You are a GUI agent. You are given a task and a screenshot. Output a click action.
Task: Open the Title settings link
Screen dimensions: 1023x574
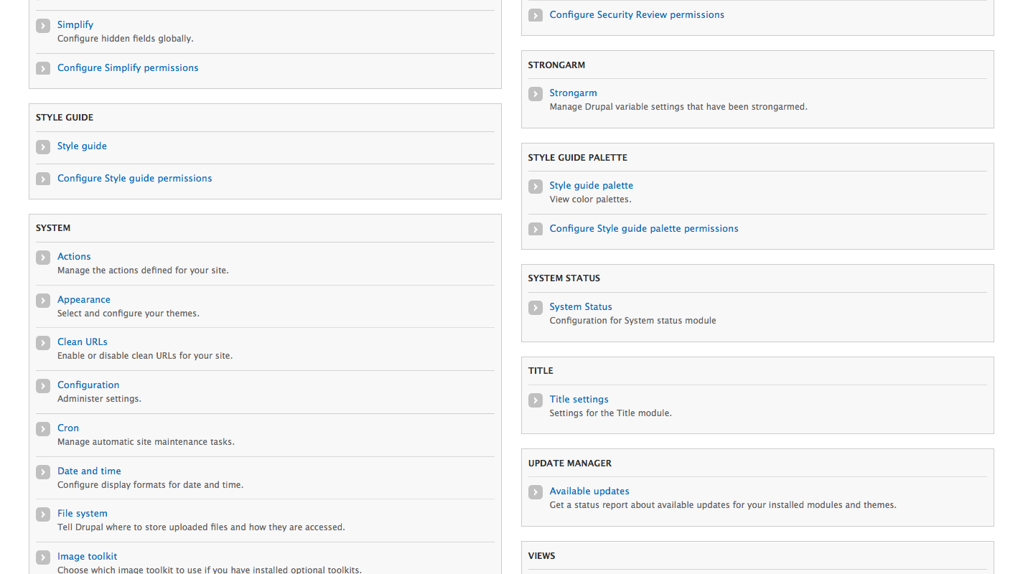tap(579, 399)
